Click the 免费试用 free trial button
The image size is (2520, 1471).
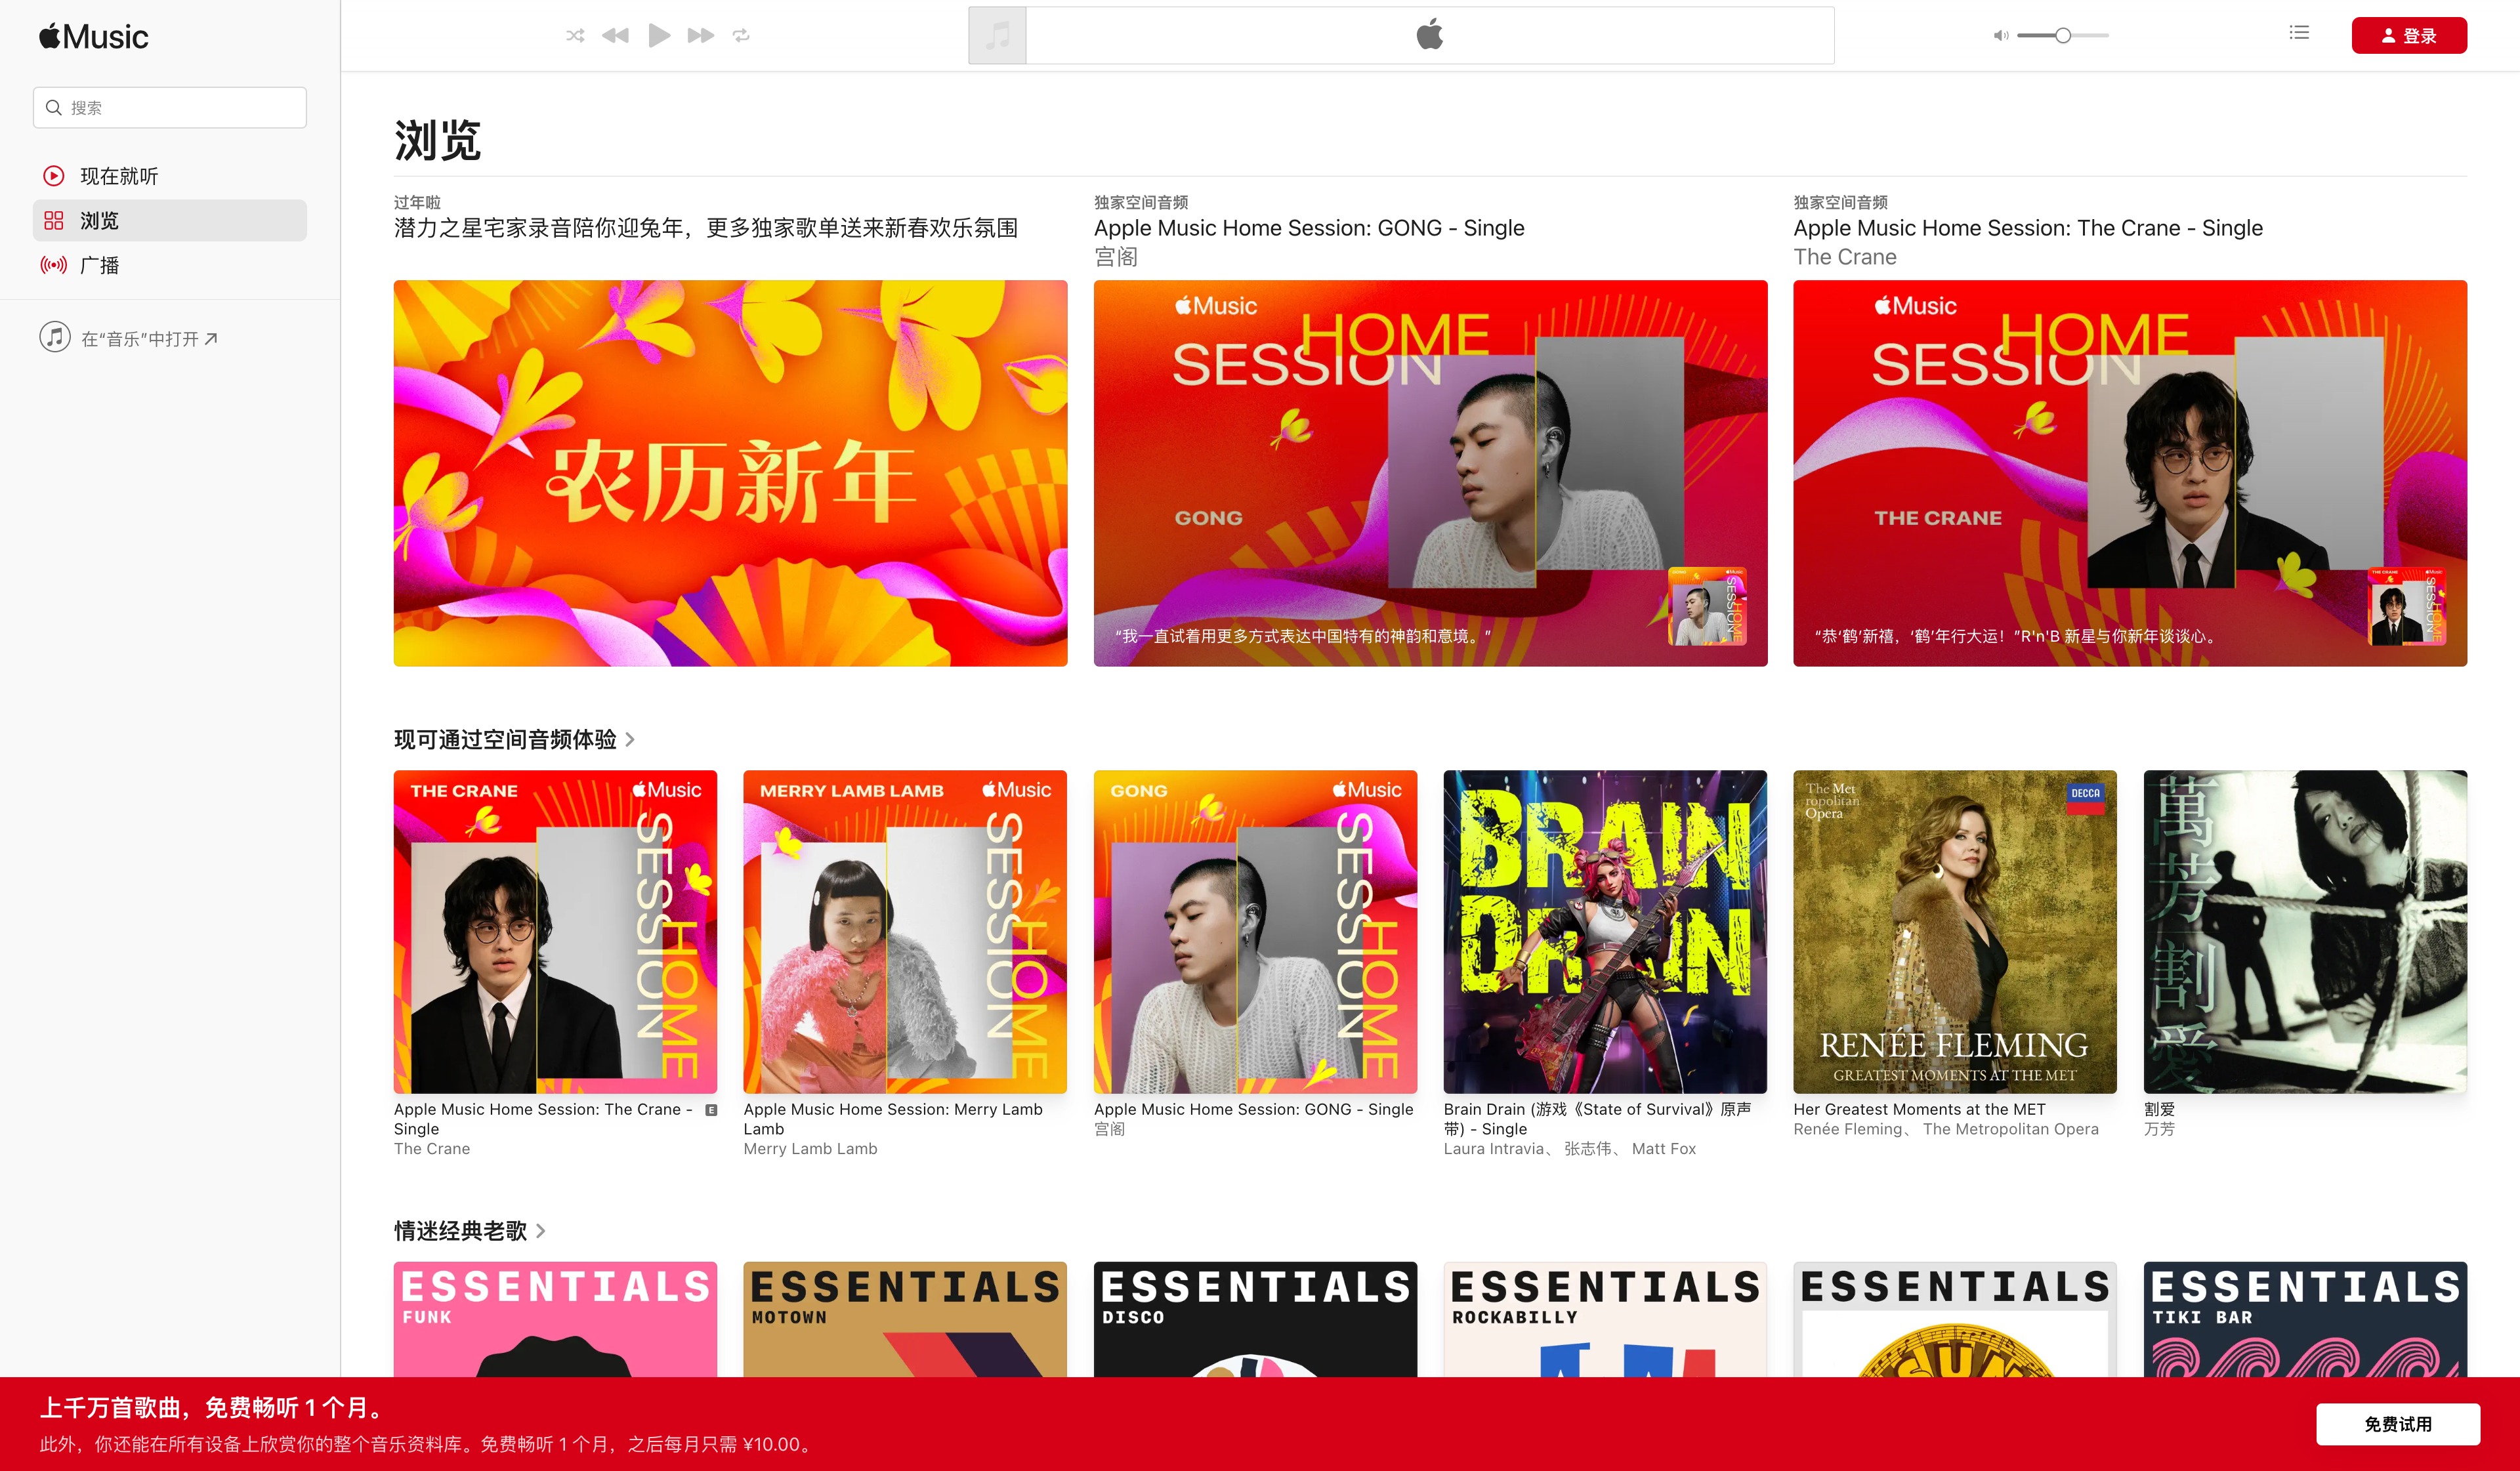click(2398, 1424)
